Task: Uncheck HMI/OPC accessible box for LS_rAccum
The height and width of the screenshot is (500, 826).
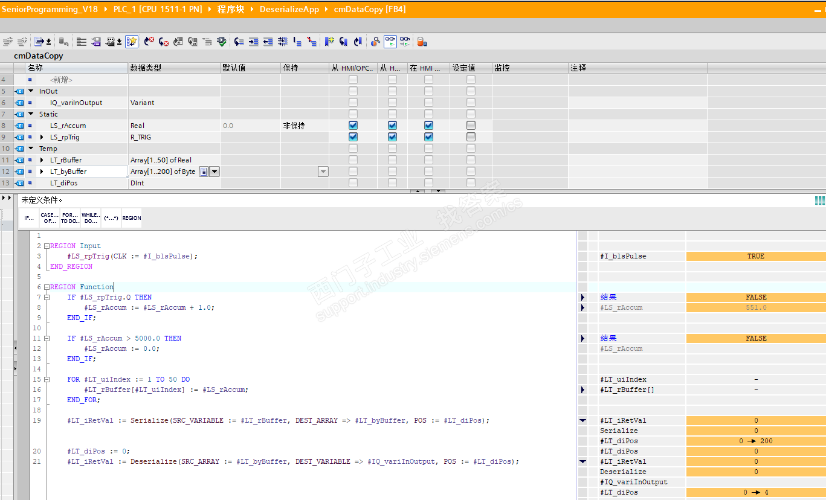Action: 353,126
